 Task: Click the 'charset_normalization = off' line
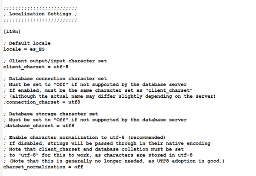point(43,167)
